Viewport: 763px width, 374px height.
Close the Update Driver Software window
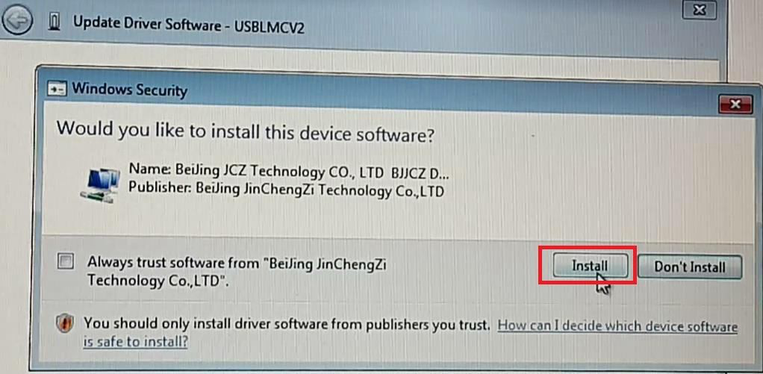699,10
